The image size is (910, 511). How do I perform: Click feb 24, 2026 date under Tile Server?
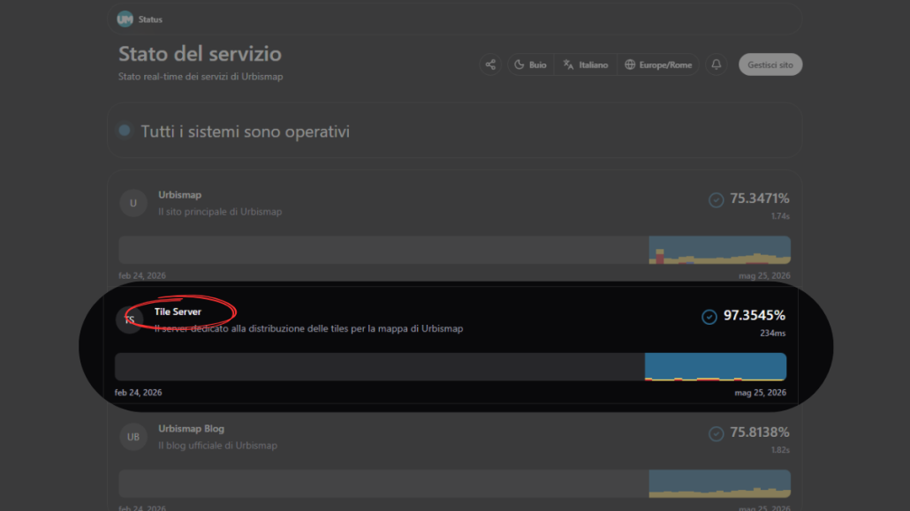(x=138, y=393)
